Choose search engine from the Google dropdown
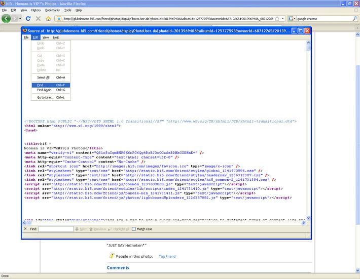 tap(292, 19)
